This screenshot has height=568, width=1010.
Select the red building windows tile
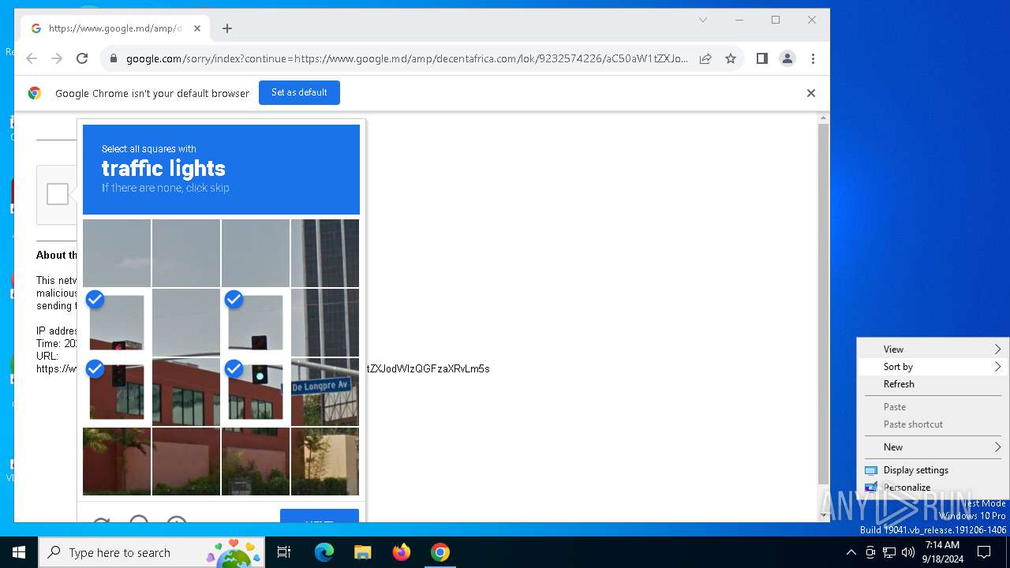pos(186,392)
